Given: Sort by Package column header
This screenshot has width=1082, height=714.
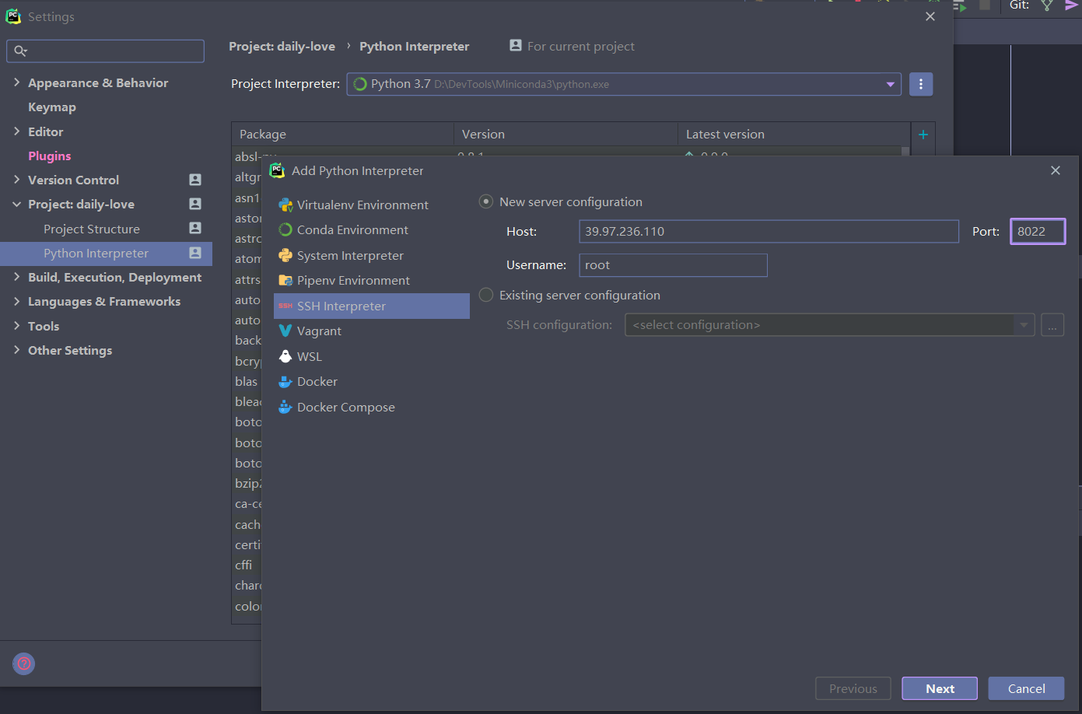Looking at the screenshot, I should point(342,135).
